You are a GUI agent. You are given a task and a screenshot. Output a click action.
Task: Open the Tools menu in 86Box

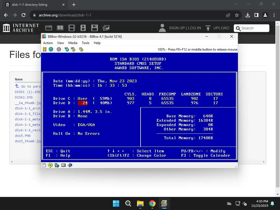tap(86, 43)
